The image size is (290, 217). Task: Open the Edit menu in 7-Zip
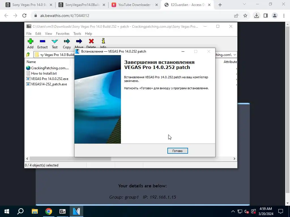click(x=38, y=34)
